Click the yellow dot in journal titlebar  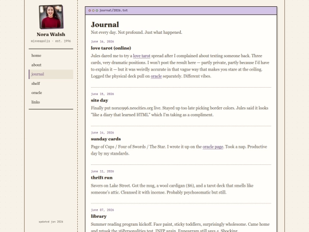(x=93, y=10)
